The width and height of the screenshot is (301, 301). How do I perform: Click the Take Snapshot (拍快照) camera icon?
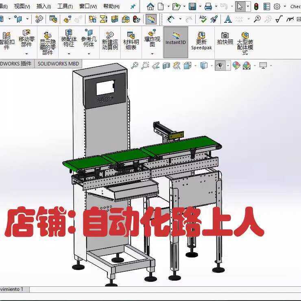pos(225,39)
